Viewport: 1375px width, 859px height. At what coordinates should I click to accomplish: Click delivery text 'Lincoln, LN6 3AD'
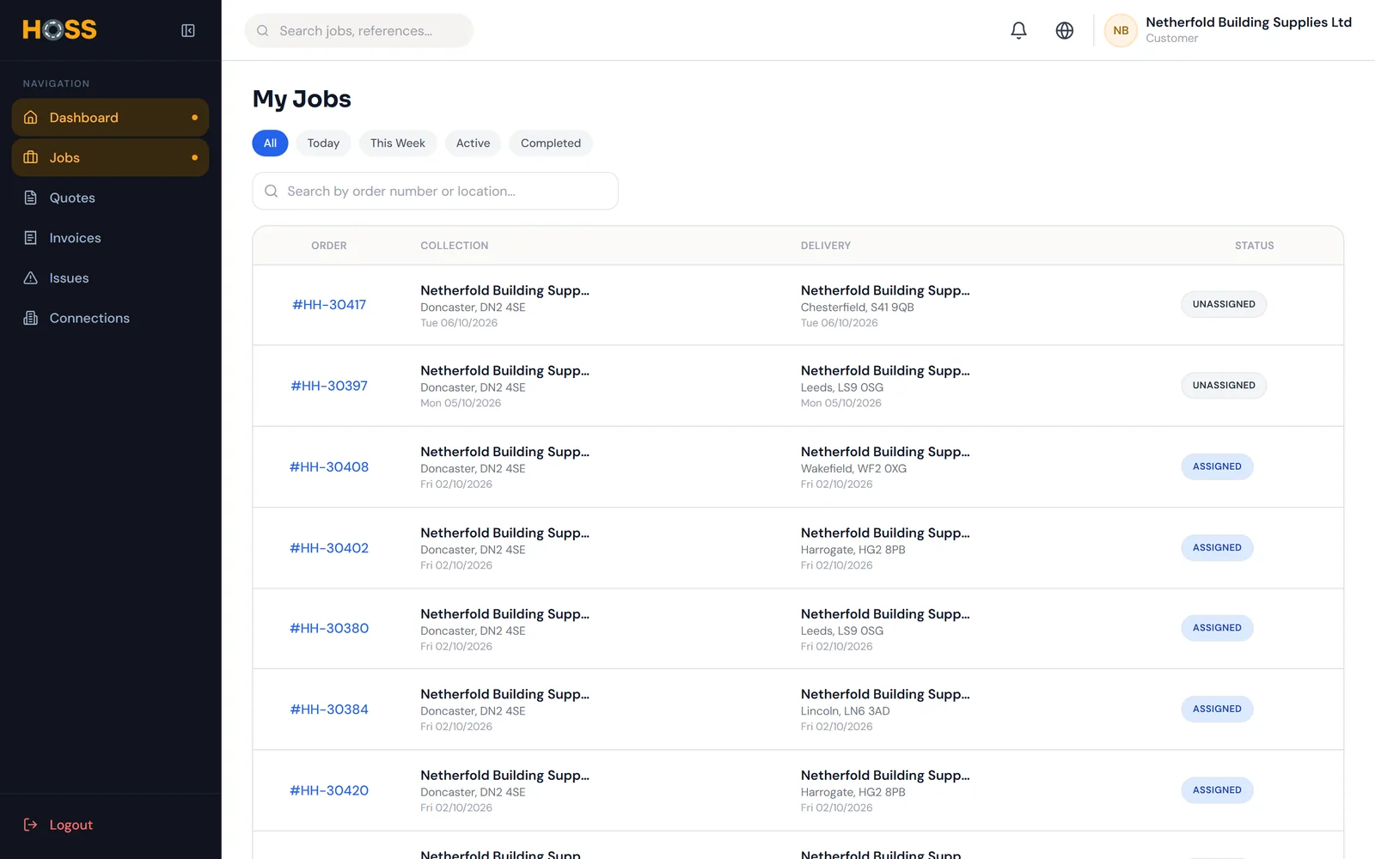(846, 711)
